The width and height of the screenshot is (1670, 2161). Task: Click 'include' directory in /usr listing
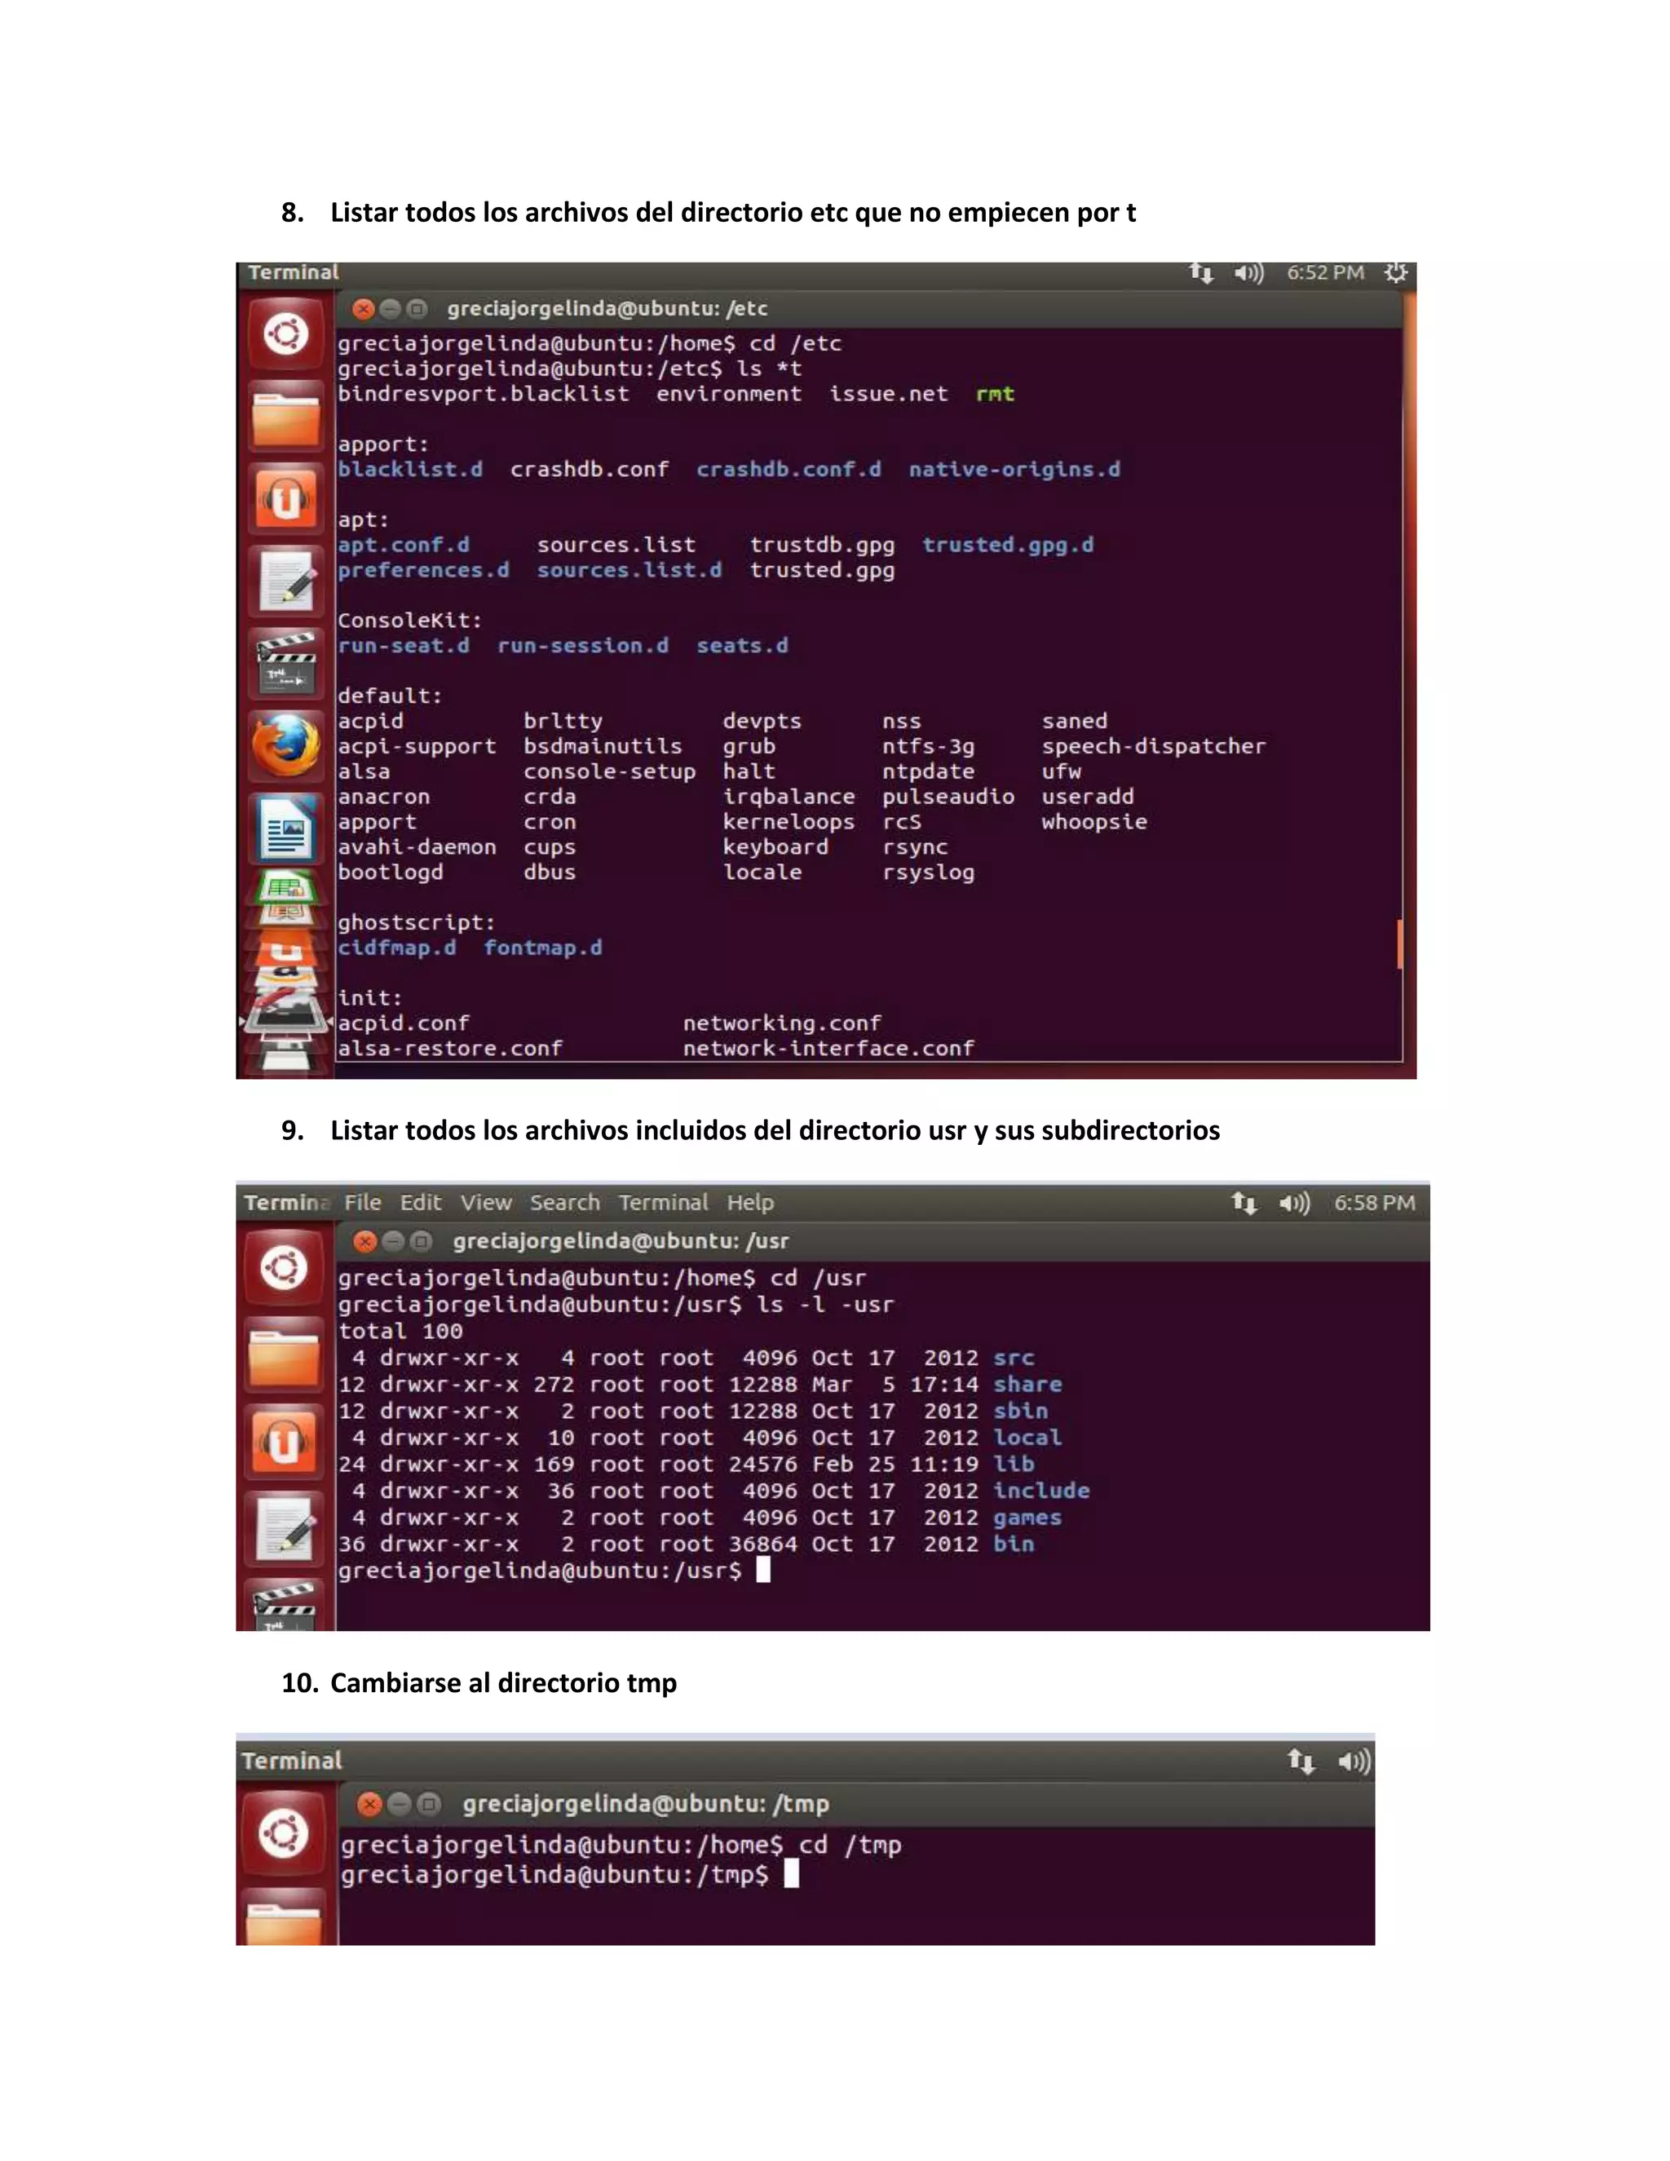pyautogui.click(x=1042, y=1490)
